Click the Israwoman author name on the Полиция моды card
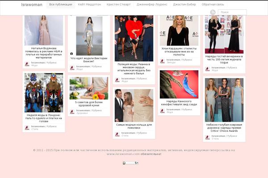This screenshot has width=268, height=178. click(128, 79)
